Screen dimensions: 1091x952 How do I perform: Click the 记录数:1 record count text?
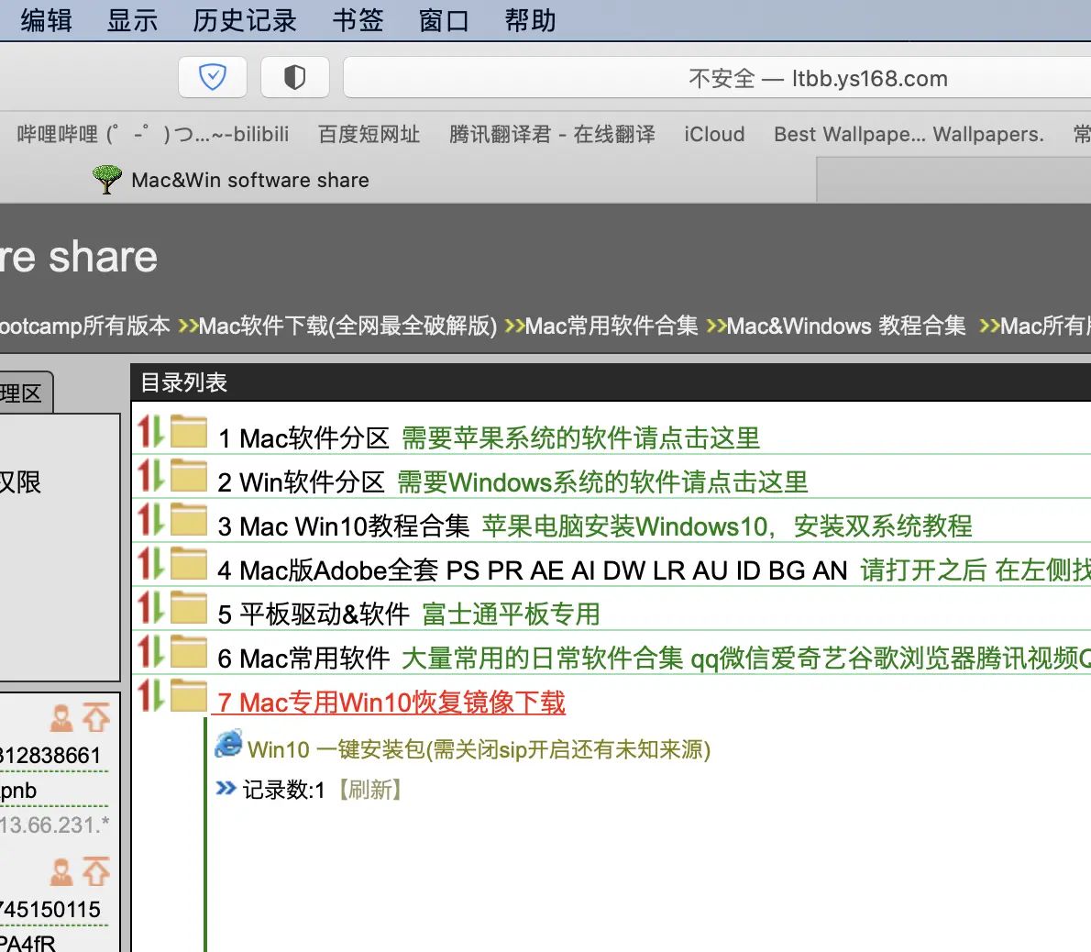click(283, 790)
